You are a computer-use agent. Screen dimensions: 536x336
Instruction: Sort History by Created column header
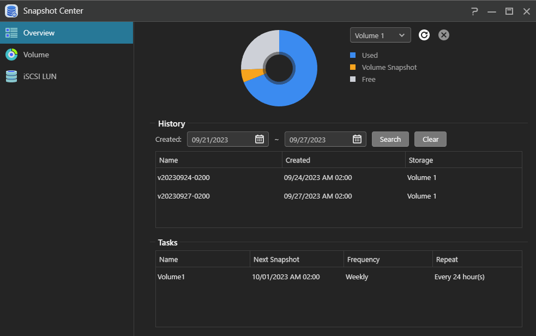(344, 160)
